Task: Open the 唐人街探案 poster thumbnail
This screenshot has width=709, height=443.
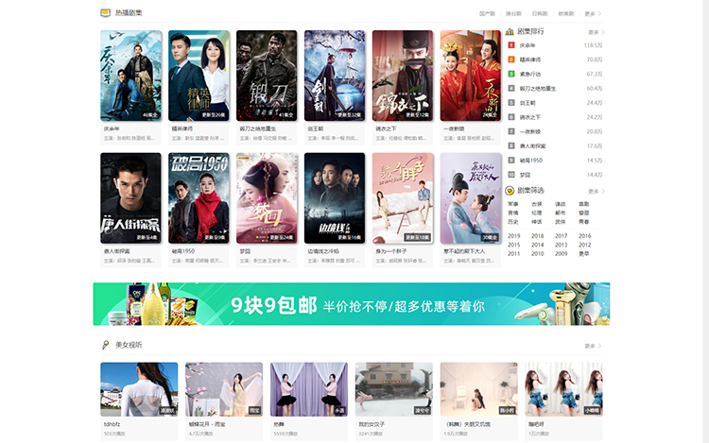Action: pyautogui.click(x=130, y=197)
